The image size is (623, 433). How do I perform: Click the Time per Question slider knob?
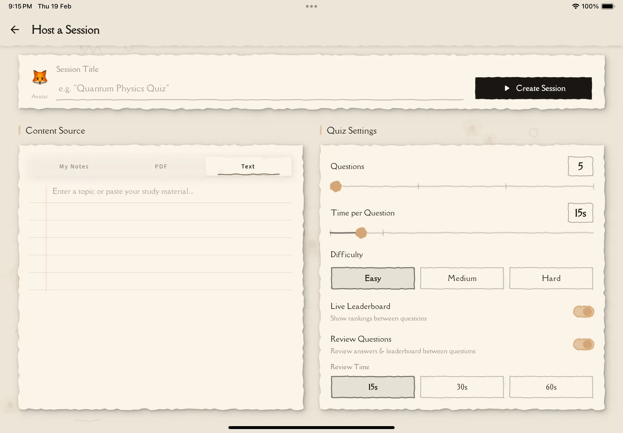coord(361,233)
